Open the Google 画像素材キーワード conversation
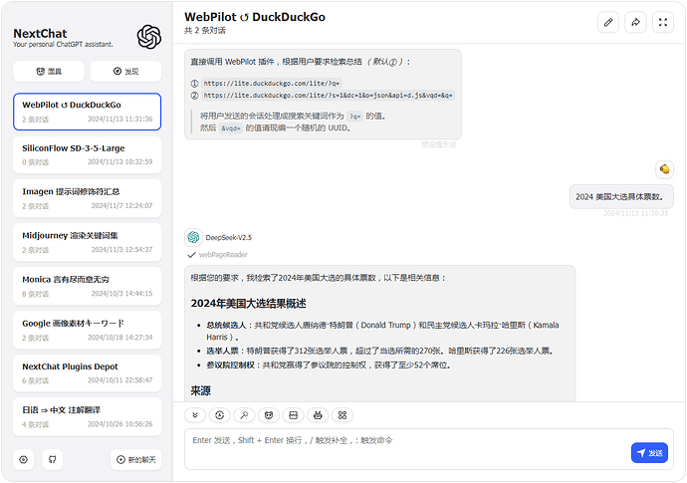 (x=88, y=330)
